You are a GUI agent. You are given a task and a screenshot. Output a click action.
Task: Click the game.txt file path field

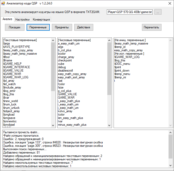coord(130,12)
